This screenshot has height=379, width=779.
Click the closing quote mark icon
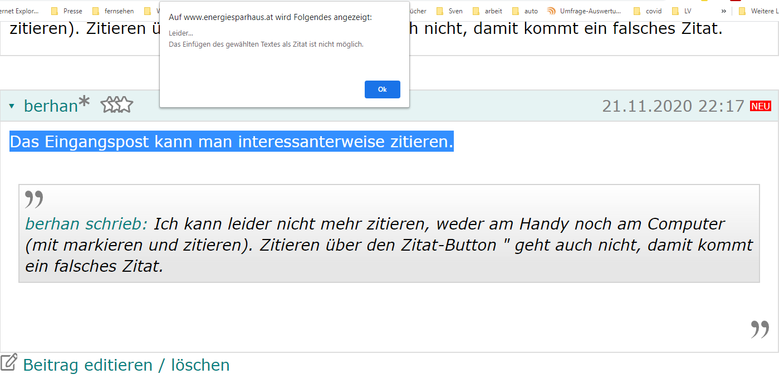[x=760, y=329]
